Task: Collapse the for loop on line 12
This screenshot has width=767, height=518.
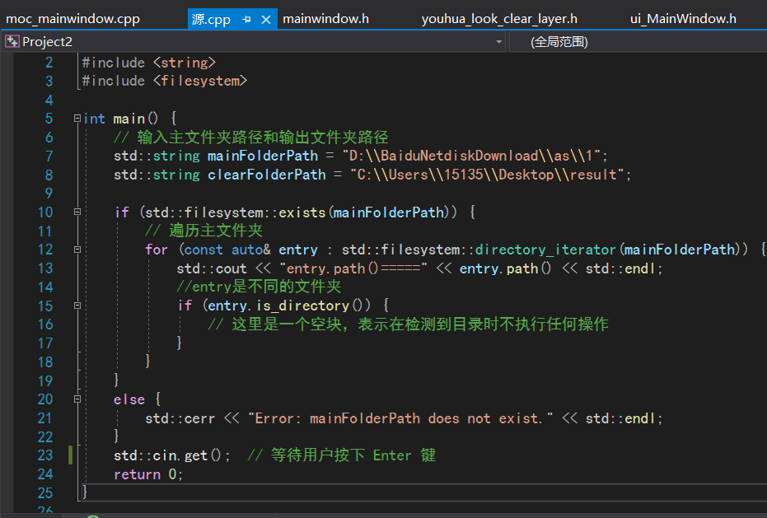Action: tap(76, 249)
